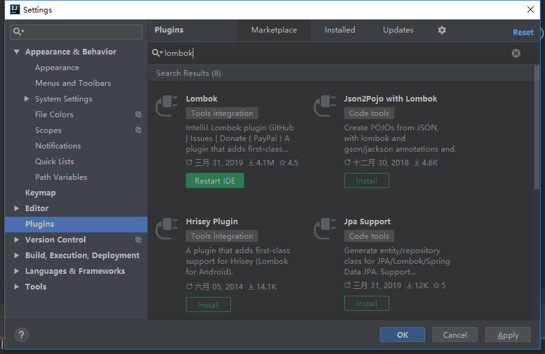The height and width of the screenshot is (354, 545).
Task: Close the Settings dialog
Action: tap(530, 9)
